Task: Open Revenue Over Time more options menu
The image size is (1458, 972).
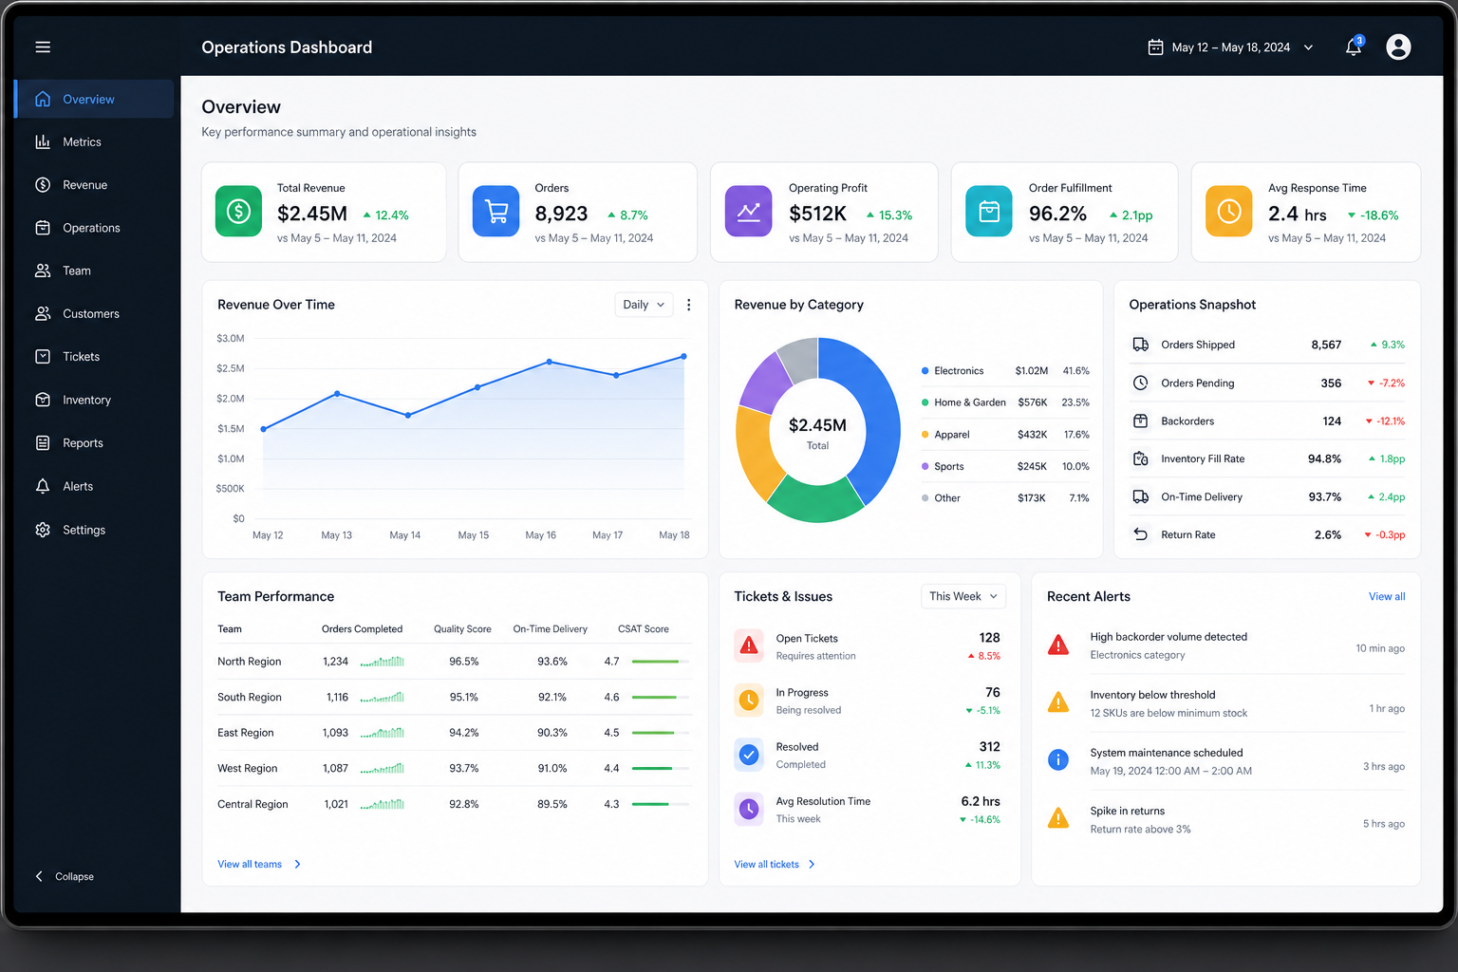Action: (689, 305)
